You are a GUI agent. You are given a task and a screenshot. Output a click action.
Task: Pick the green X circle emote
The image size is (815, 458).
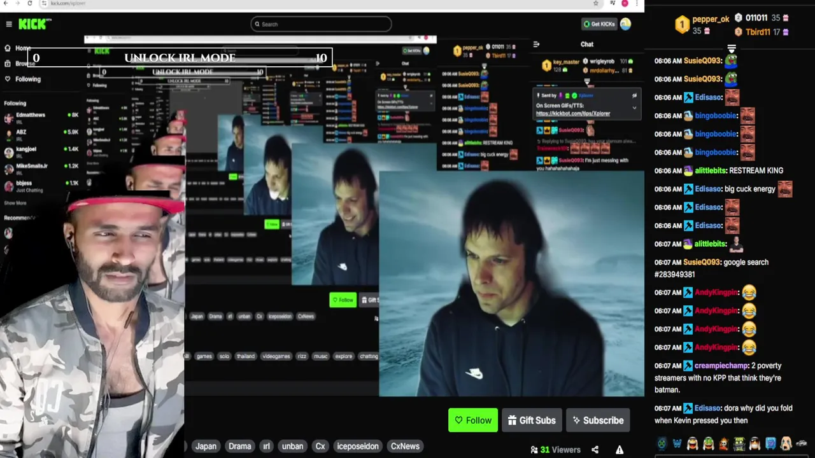[x=662, y=443]
